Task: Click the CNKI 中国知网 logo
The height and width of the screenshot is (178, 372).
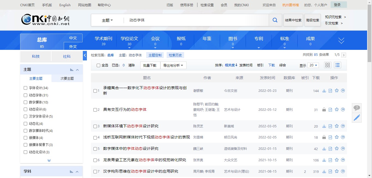Action: coord(45,20)
